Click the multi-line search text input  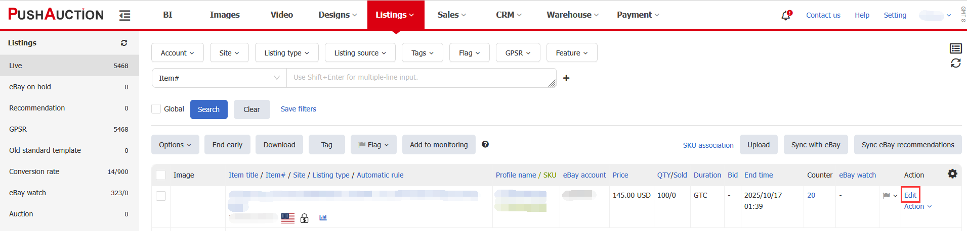coord(420,78)
